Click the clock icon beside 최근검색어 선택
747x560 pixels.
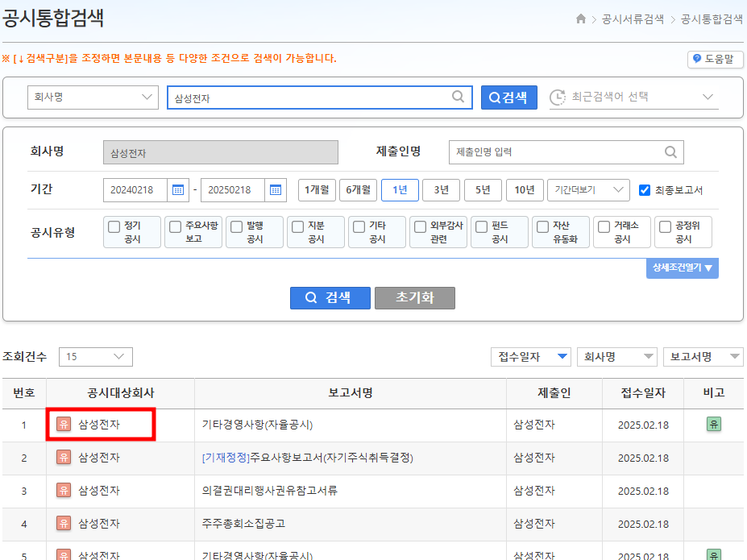[558, 97]
